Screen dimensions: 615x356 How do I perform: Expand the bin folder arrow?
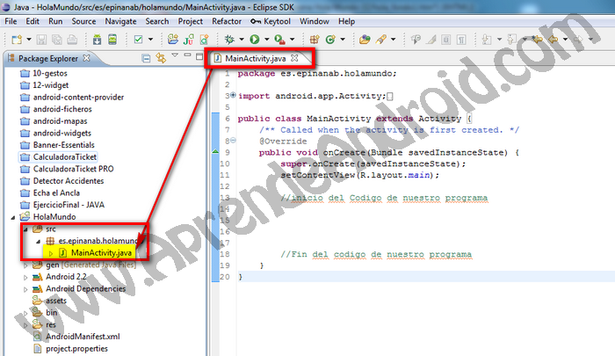25,313
